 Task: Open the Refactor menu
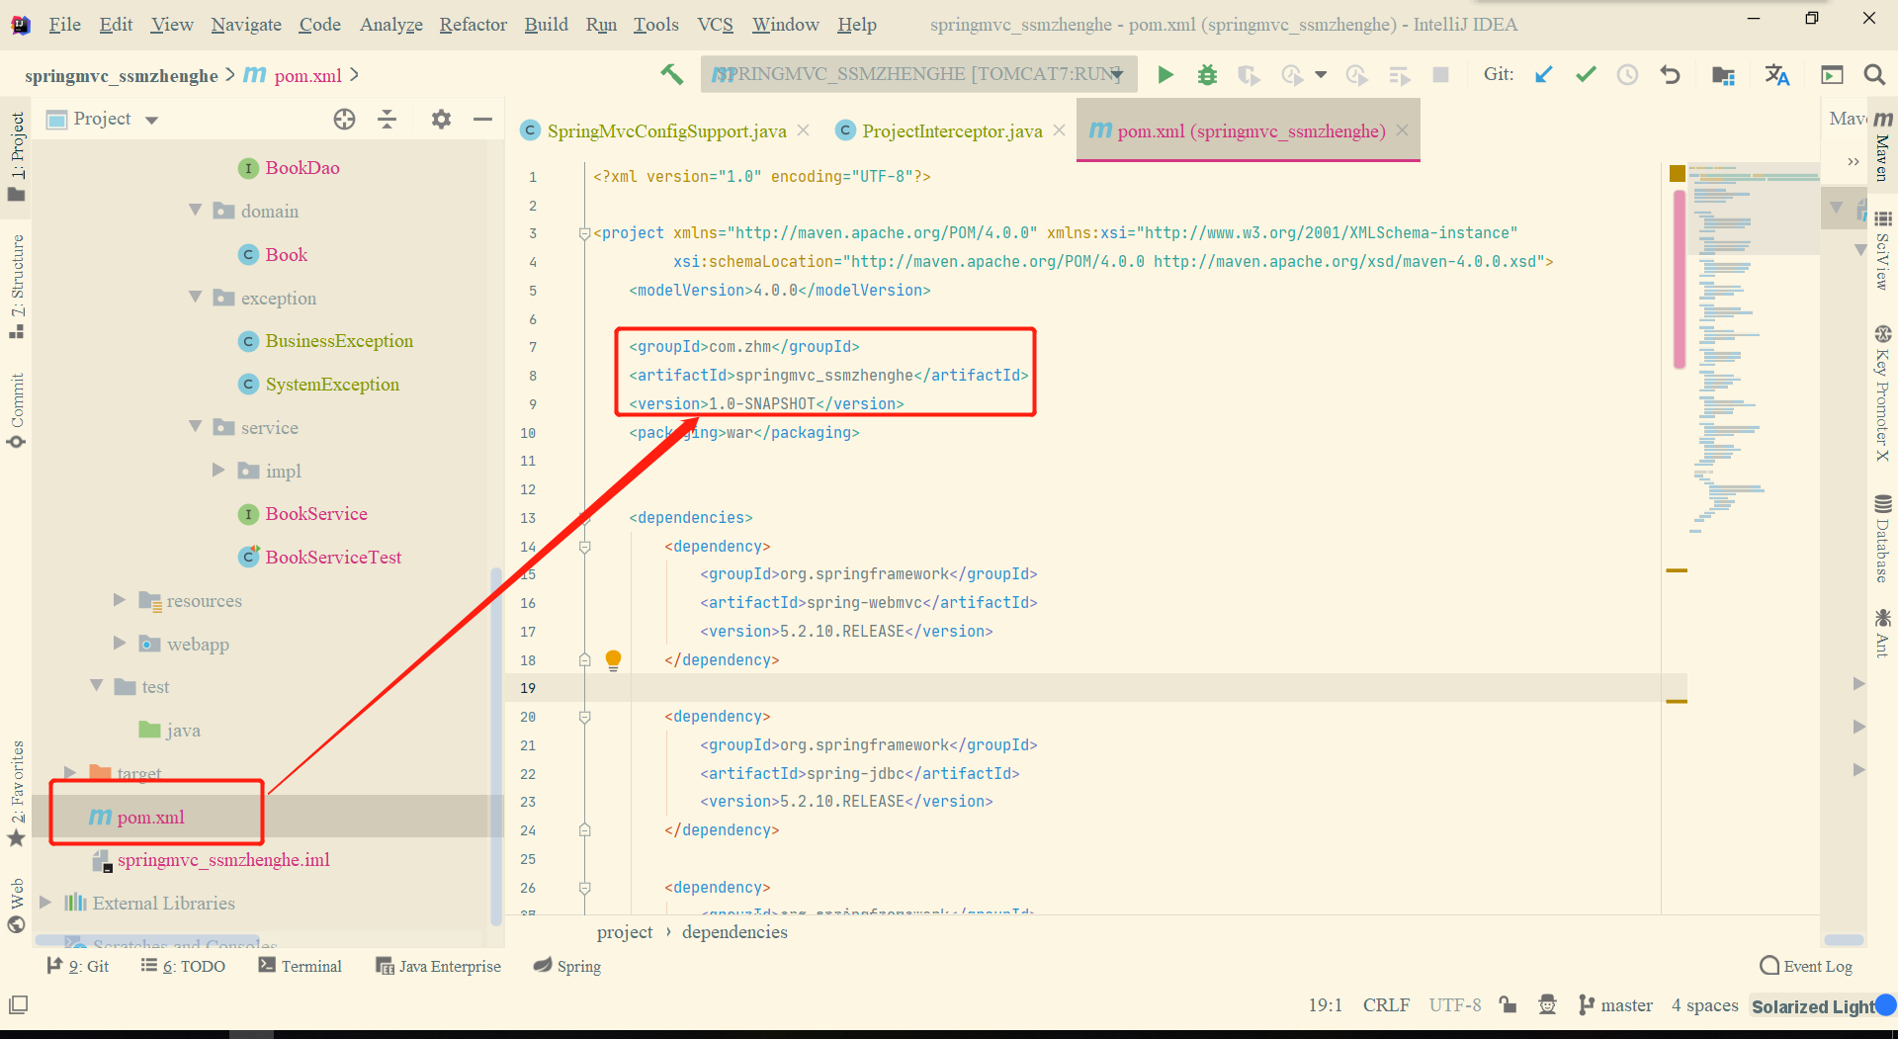point(473,25)
